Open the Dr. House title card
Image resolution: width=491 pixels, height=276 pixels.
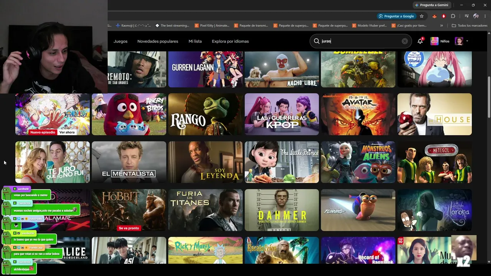[x=435, y=114]
